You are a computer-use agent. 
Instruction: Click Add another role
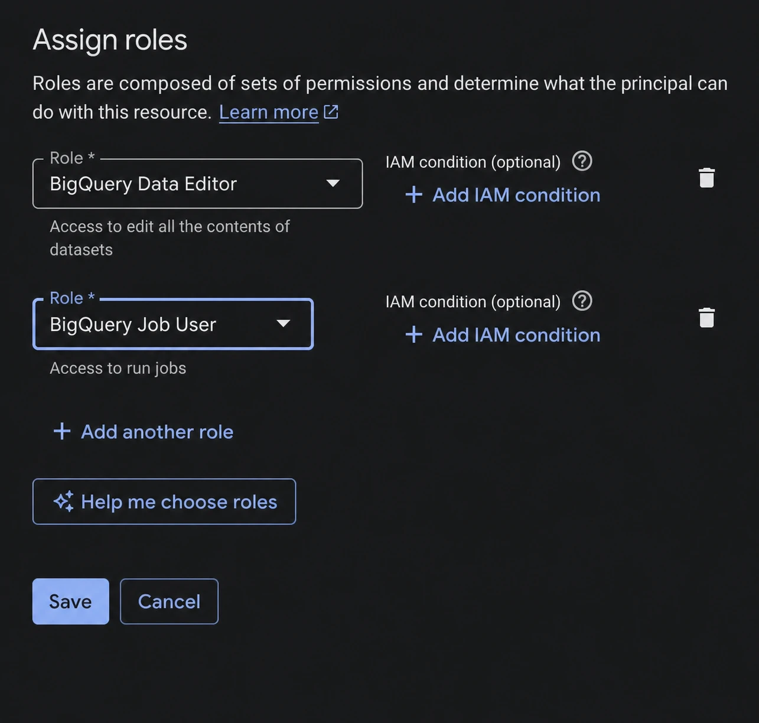(144, 432)
